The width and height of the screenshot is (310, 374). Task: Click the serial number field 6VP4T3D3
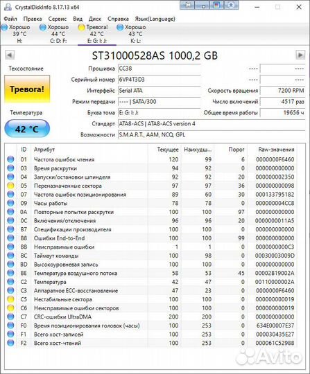click(159, 80)
